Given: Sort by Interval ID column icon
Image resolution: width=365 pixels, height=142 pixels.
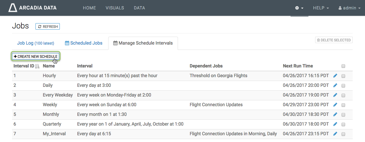Looking at the screenshot, I should [37, 66].
